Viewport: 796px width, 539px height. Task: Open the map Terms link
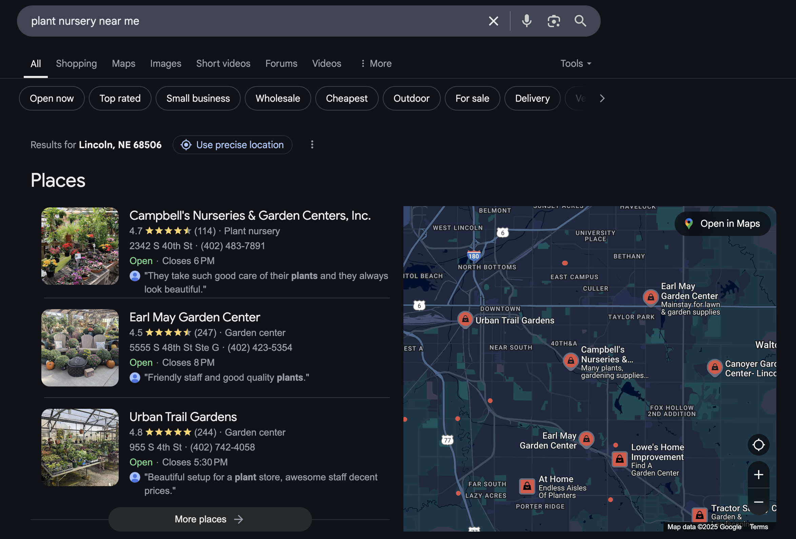pos(759,527)
